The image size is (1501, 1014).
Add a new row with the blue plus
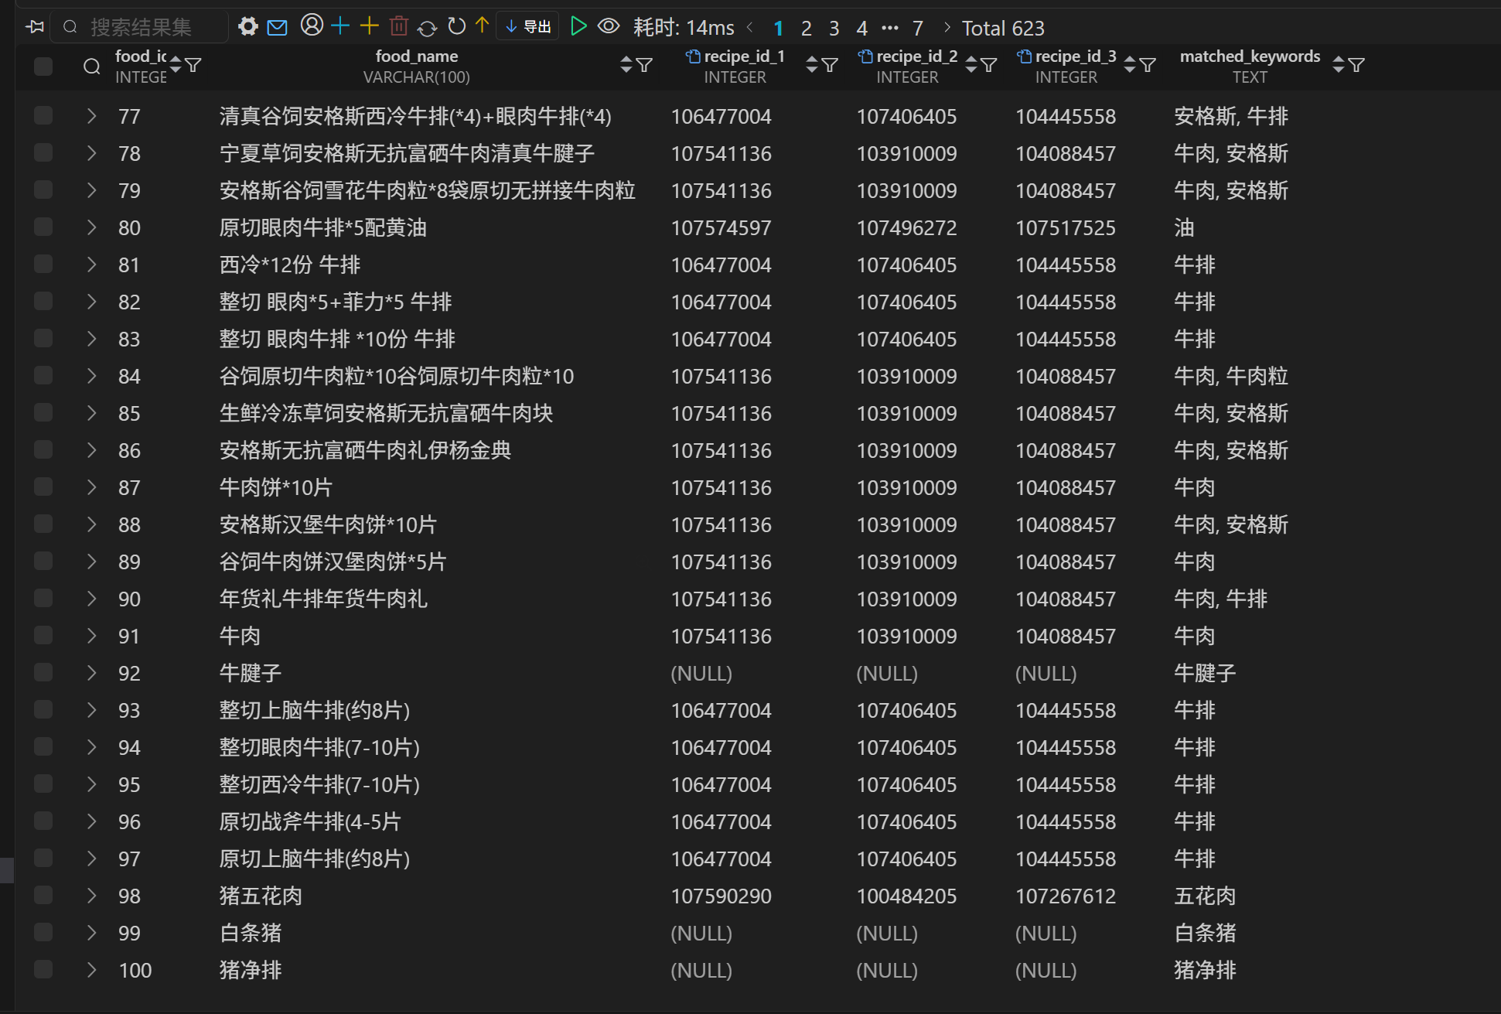(x=339, y=26)
